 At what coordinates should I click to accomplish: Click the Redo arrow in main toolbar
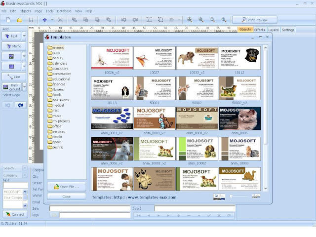(x=135, y=20)
